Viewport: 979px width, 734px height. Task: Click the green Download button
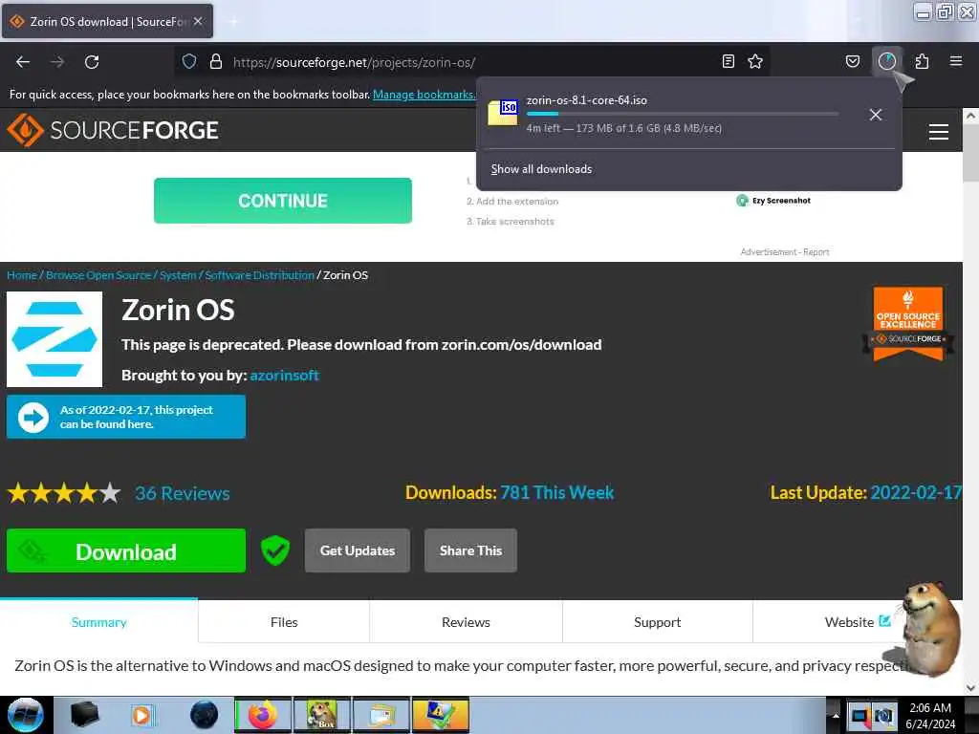pos(126,550)
